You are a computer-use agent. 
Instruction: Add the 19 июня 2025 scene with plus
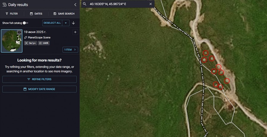coord(75,32)
